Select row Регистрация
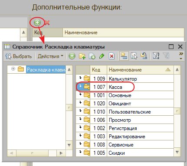Viewport: 187px width, 166px height. point(125,128)
